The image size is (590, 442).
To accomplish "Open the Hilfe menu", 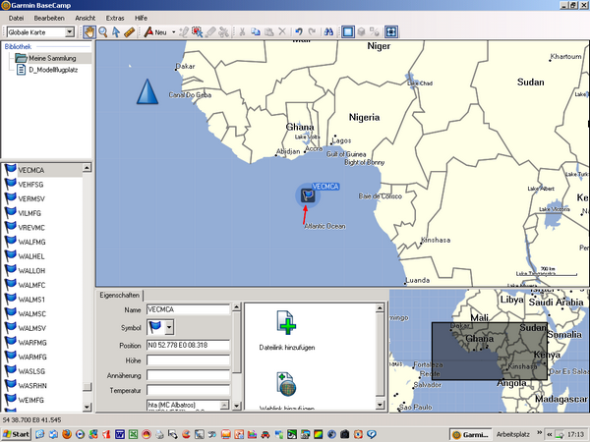I will [x=141, y=18].
